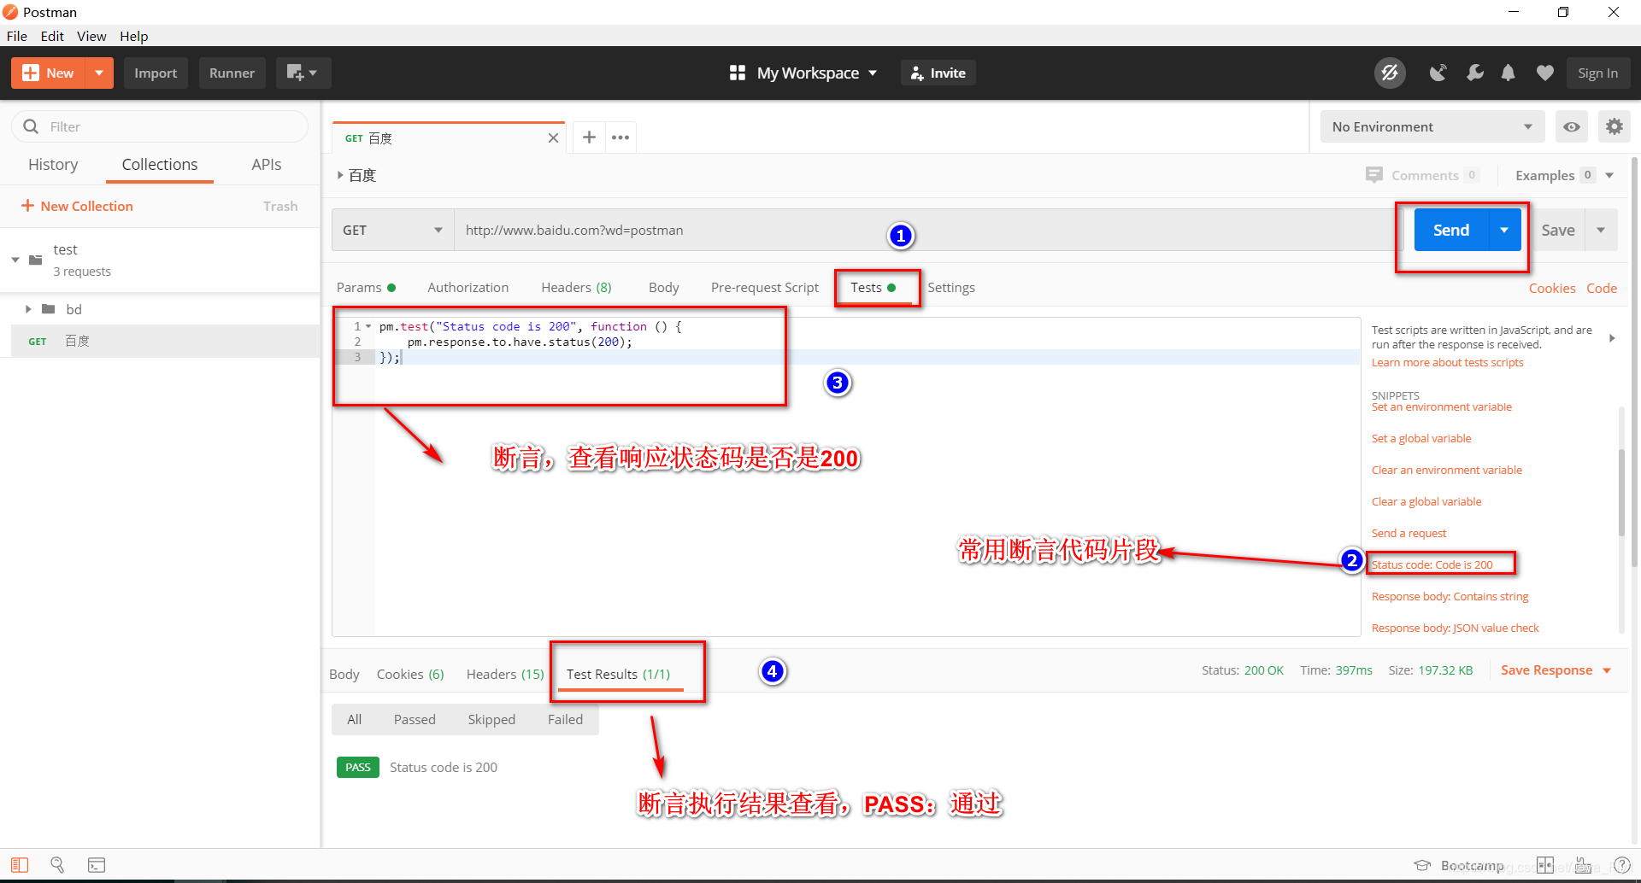Click the Send button
1641x883 pixels.
[1451, 230]
